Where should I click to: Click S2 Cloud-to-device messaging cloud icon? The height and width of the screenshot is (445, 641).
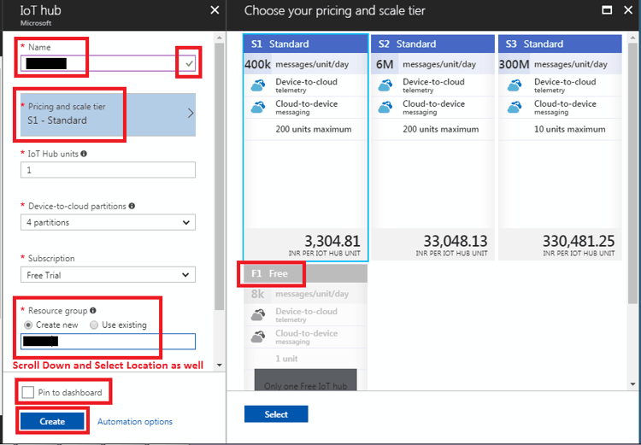tap(386, 108)
